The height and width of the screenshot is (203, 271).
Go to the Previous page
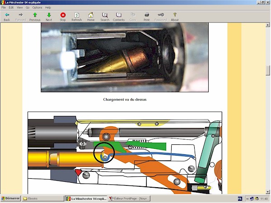pos(35,17)
